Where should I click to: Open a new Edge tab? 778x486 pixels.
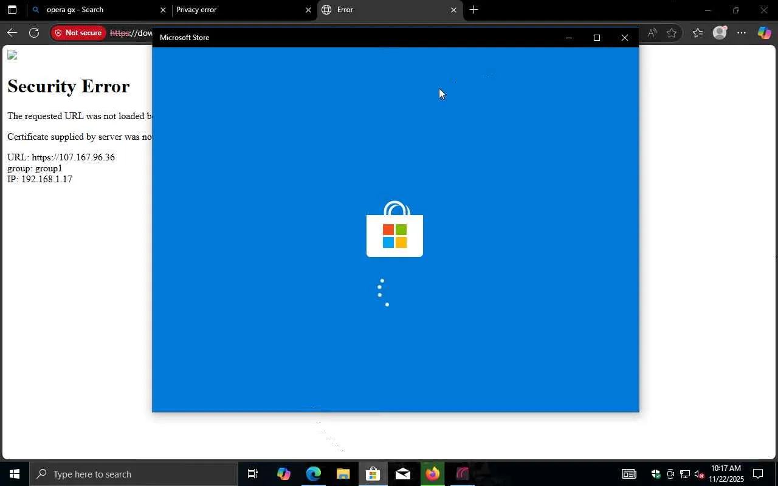coord(473,10)
